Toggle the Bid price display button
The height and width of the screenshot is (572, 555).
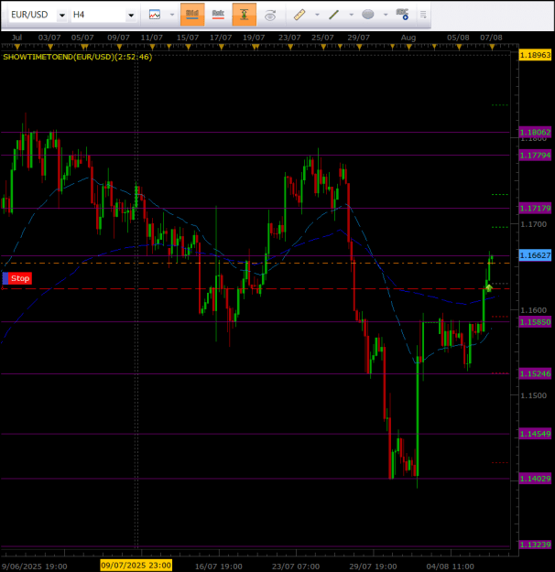click(x=192, y=15)
